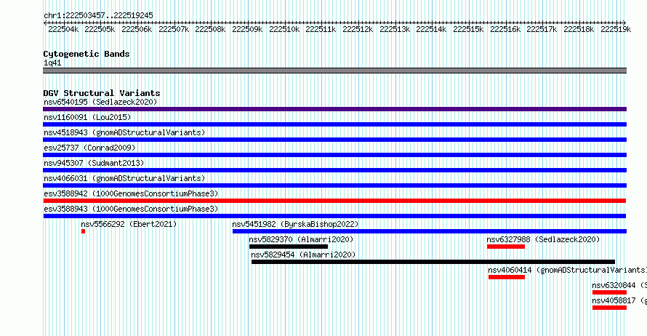This screenshot has height=336, width=647.
Task: Open nsv5566292 (Ebert2021) label
Action: [x=129, y=224]
